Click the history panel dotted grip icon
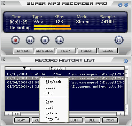 3,59
